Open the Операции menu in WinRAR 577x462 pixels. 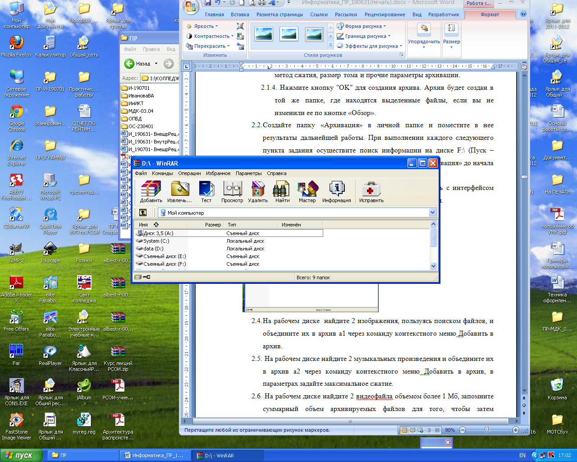(189, 173)
